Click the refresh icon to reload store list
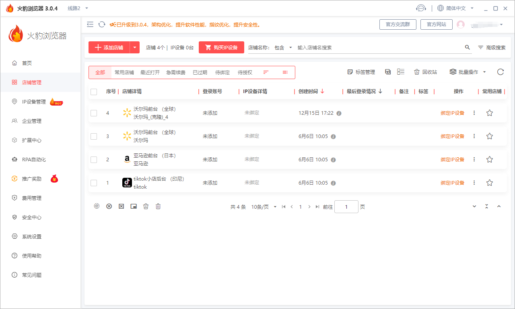Image resolution: width=515 pixels, height=309 pixels. [x=500, y=72]
